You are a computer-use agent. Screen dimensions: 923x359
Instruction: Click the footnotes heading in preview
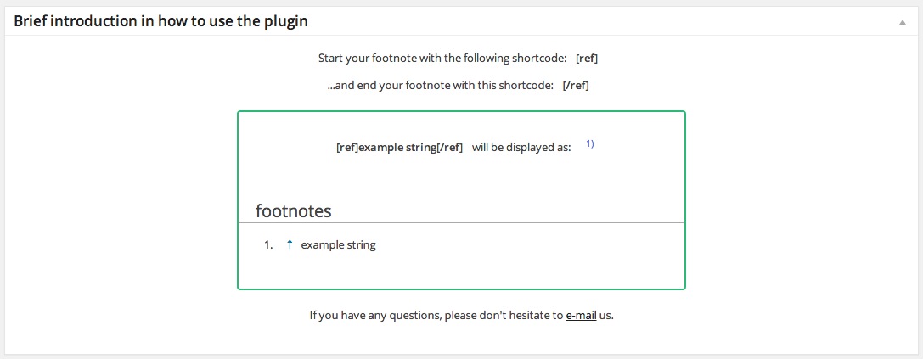pyautogui.click(x=293, y=210)
